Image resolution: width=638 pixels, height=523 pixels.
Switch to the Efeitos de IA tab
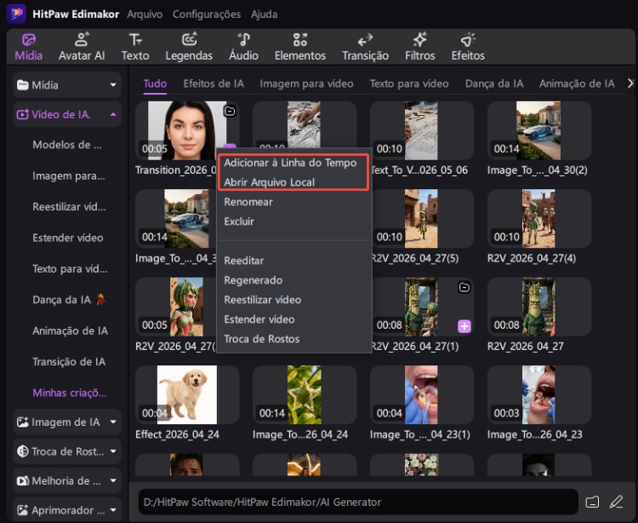point(214,83)
